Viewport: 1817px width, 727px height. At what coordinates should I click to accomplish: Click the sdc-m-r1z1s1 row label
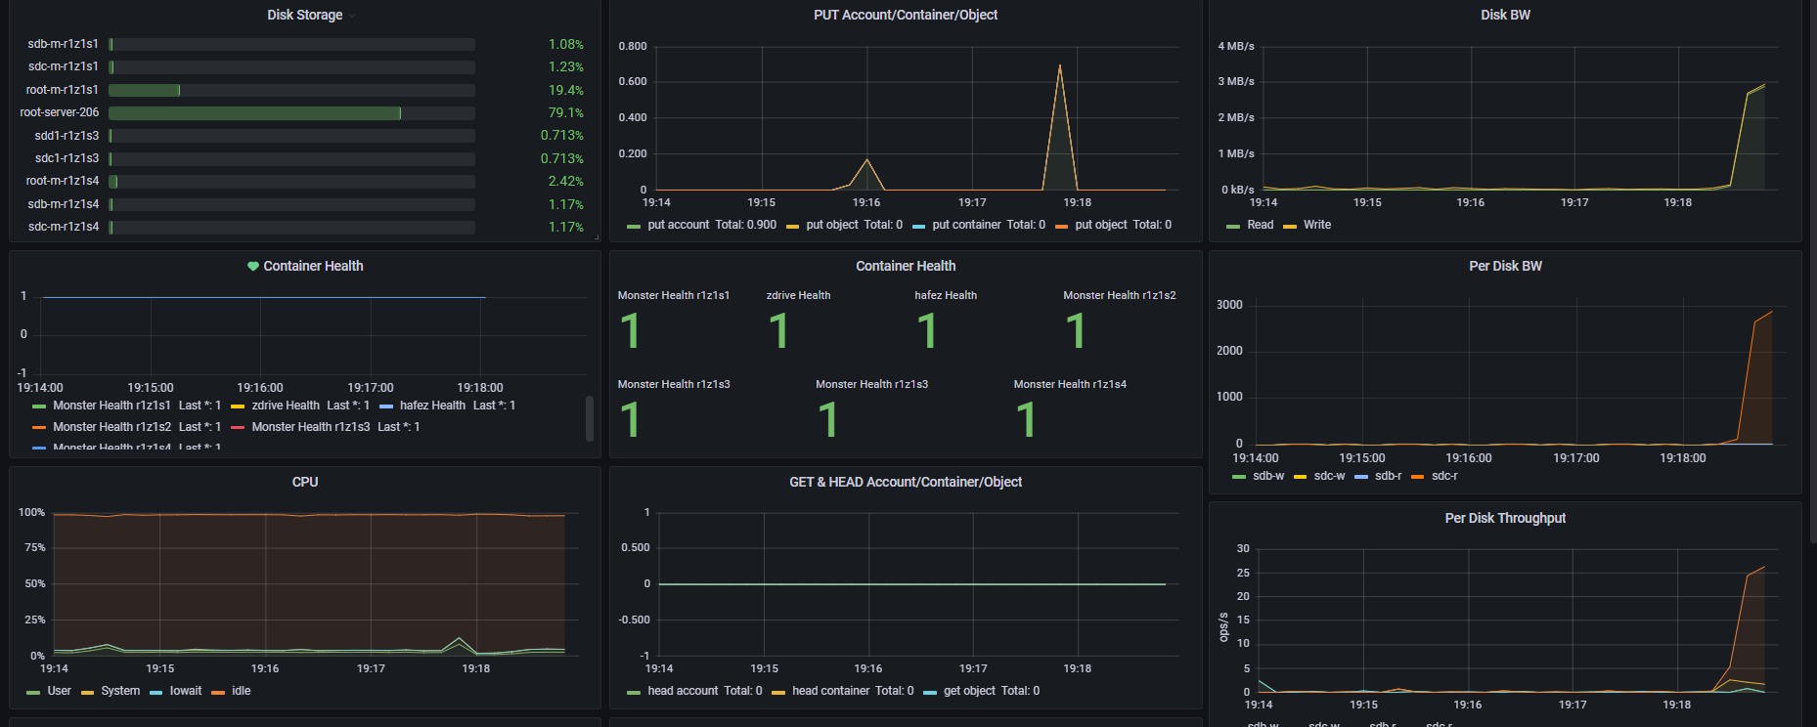[63, 66]
